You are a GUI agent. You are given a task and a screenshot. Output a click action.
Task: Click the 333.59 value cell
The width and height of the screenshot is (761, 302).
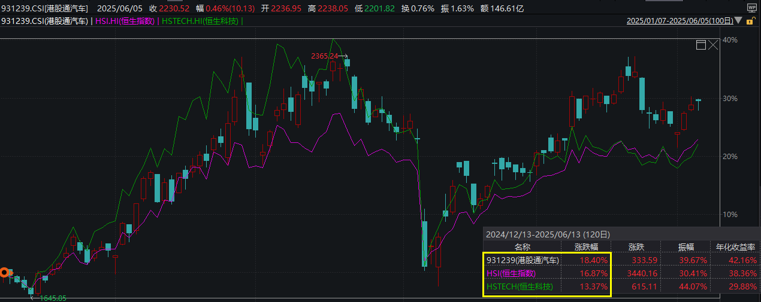[645, 260]
